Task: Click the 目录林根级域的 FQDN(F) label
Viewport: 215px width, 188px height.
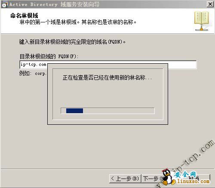Action: pyautogui.click(x=49, y=56)
